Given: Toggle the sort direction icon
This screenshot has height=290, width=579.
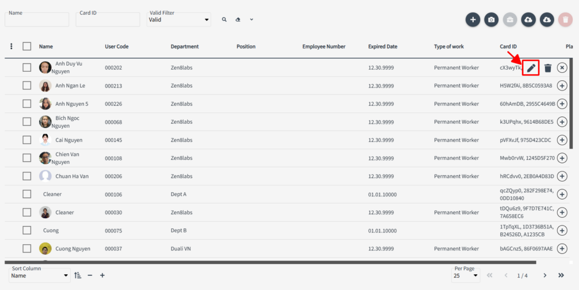Looking at the screenshot, I should [x=78, y=275].
